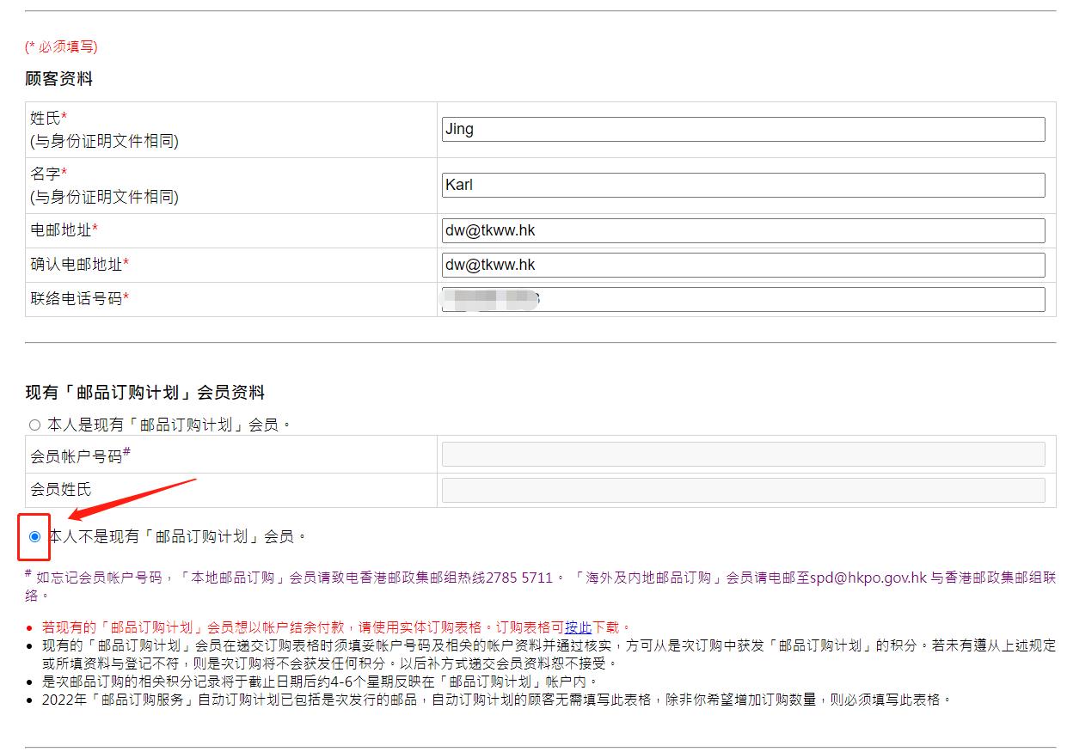Click the 联络电话号码 label cell

coord(77,299)
